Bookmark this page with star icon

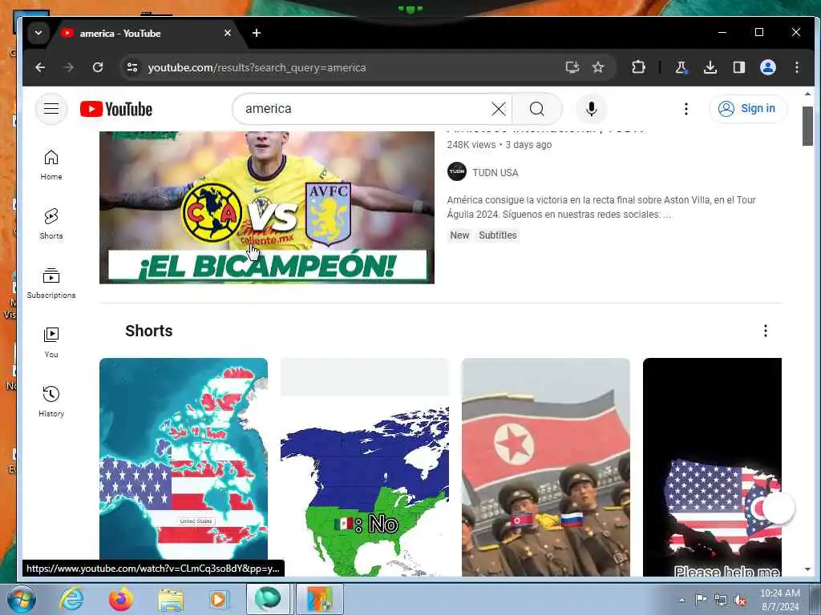pyautogui.click(x=598, y=67)
